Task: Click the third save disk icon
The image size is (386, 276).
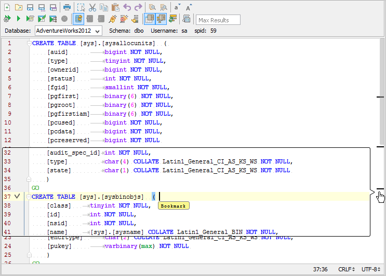Action: click(x=53, y=7)
